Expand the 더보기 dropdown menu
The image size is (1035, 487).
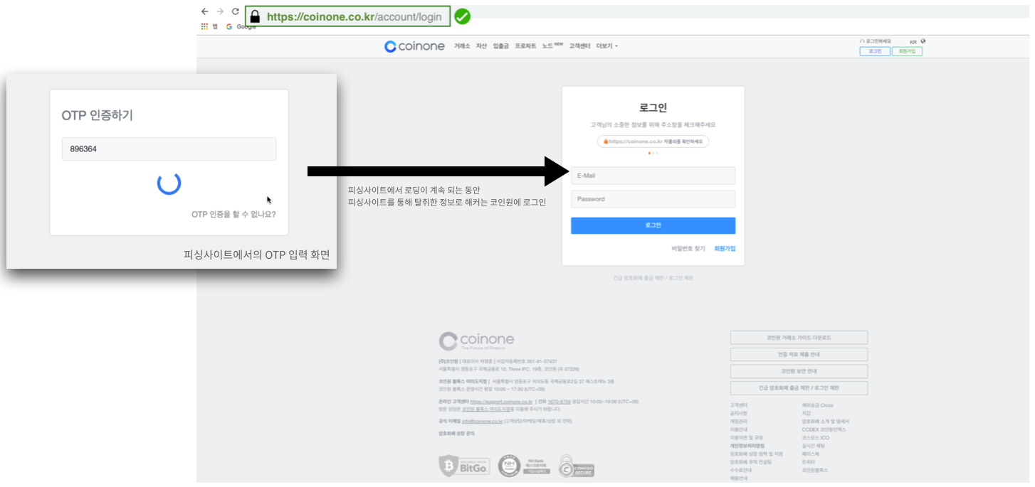(607, 46)
